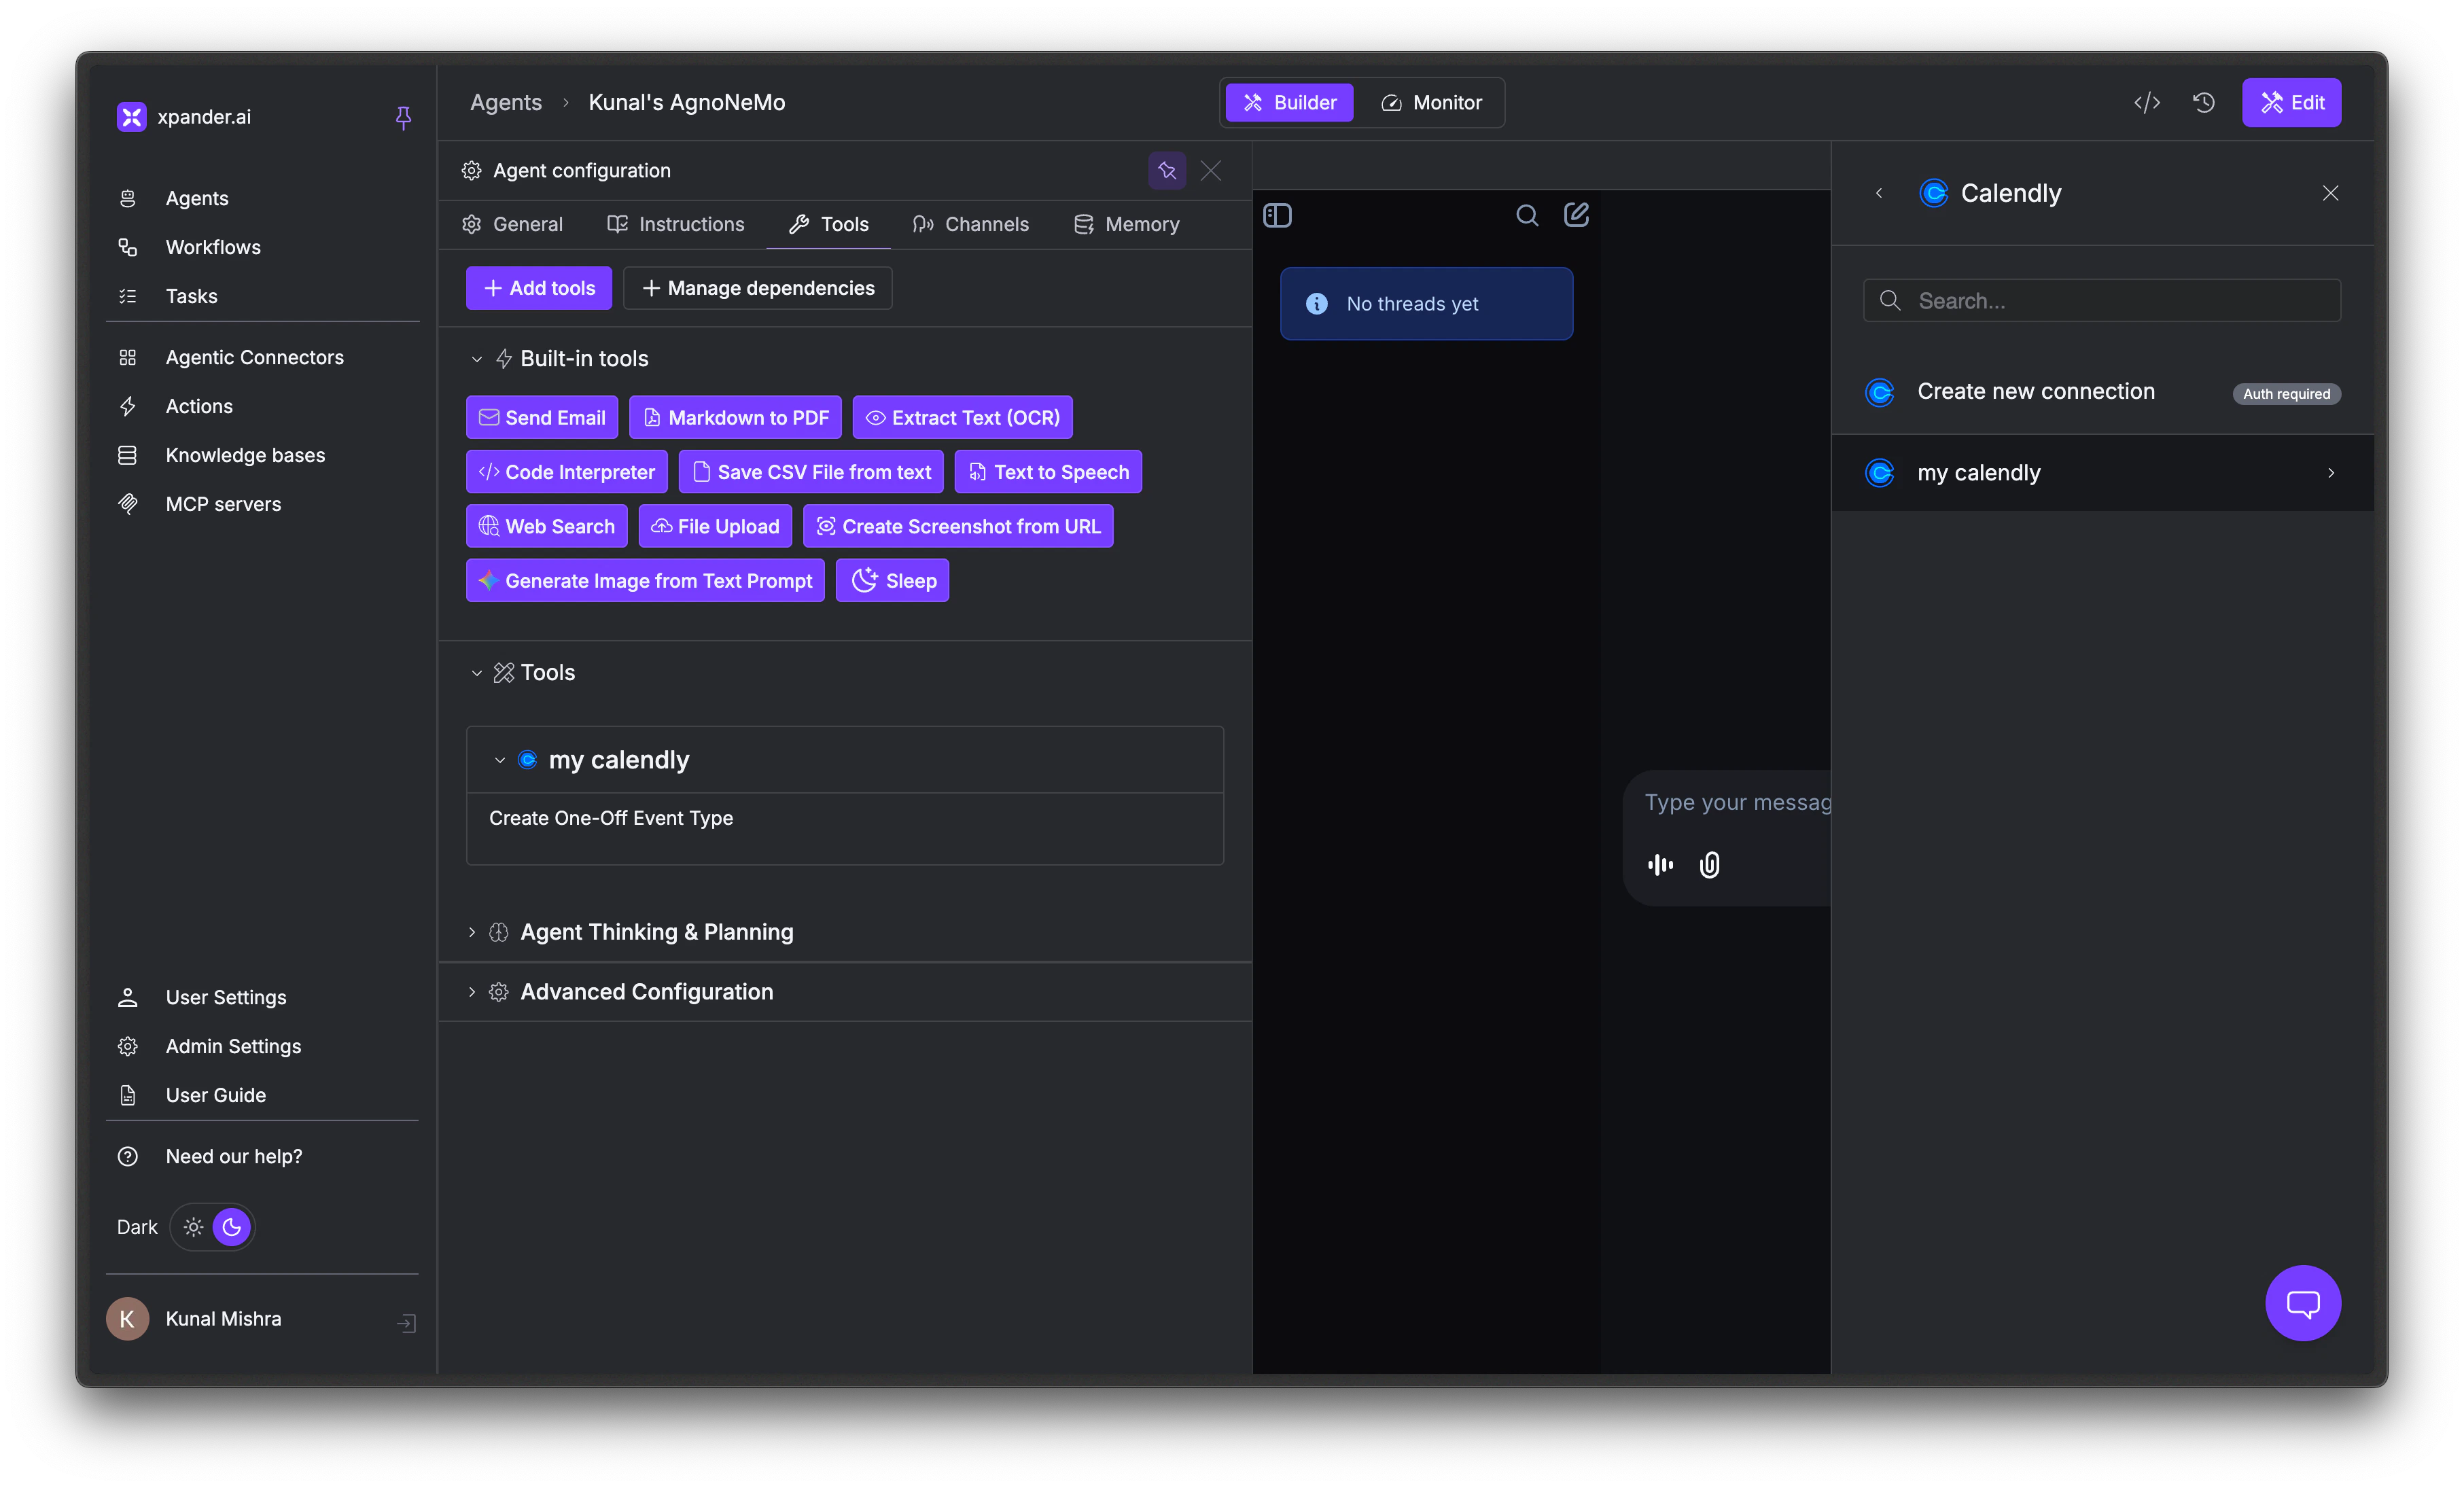
Task: Toggle the chat sidebar panel icon
Action: pyautogui.click(x=1278, y=214)
